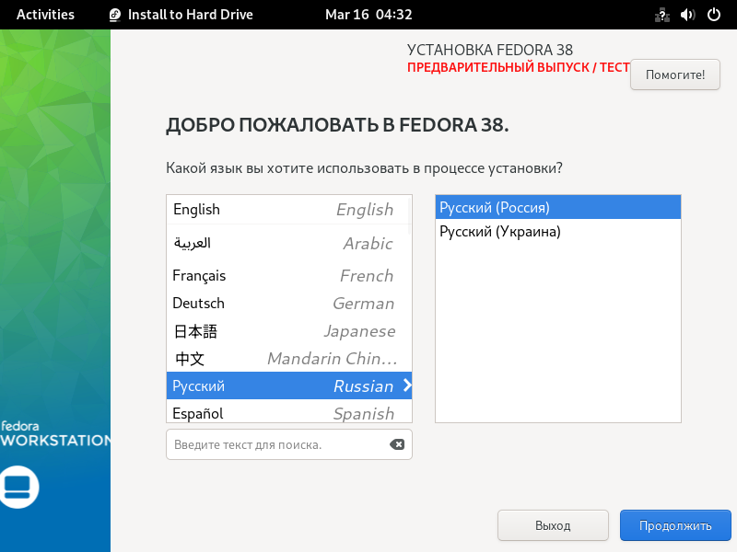The width and height of the screenshot is (737, 552).
Task: Open the Activities overview
Action: 45,15
